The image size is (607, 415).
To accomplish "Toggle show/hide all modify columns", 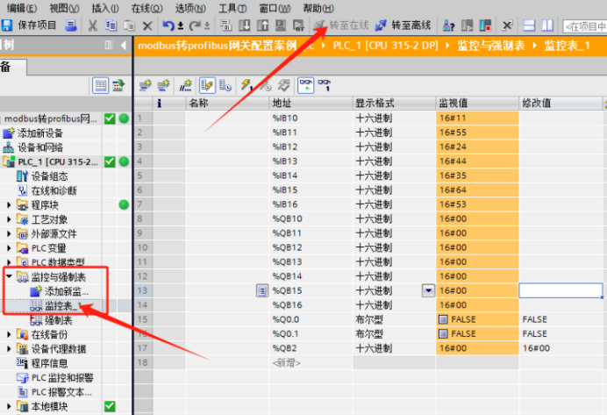I will coord(207,85).
